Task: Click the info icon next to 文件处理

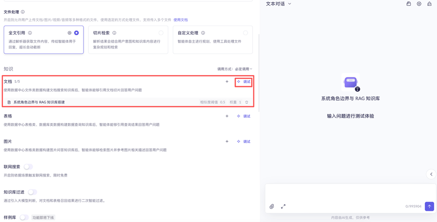Action: coord(23,12)
